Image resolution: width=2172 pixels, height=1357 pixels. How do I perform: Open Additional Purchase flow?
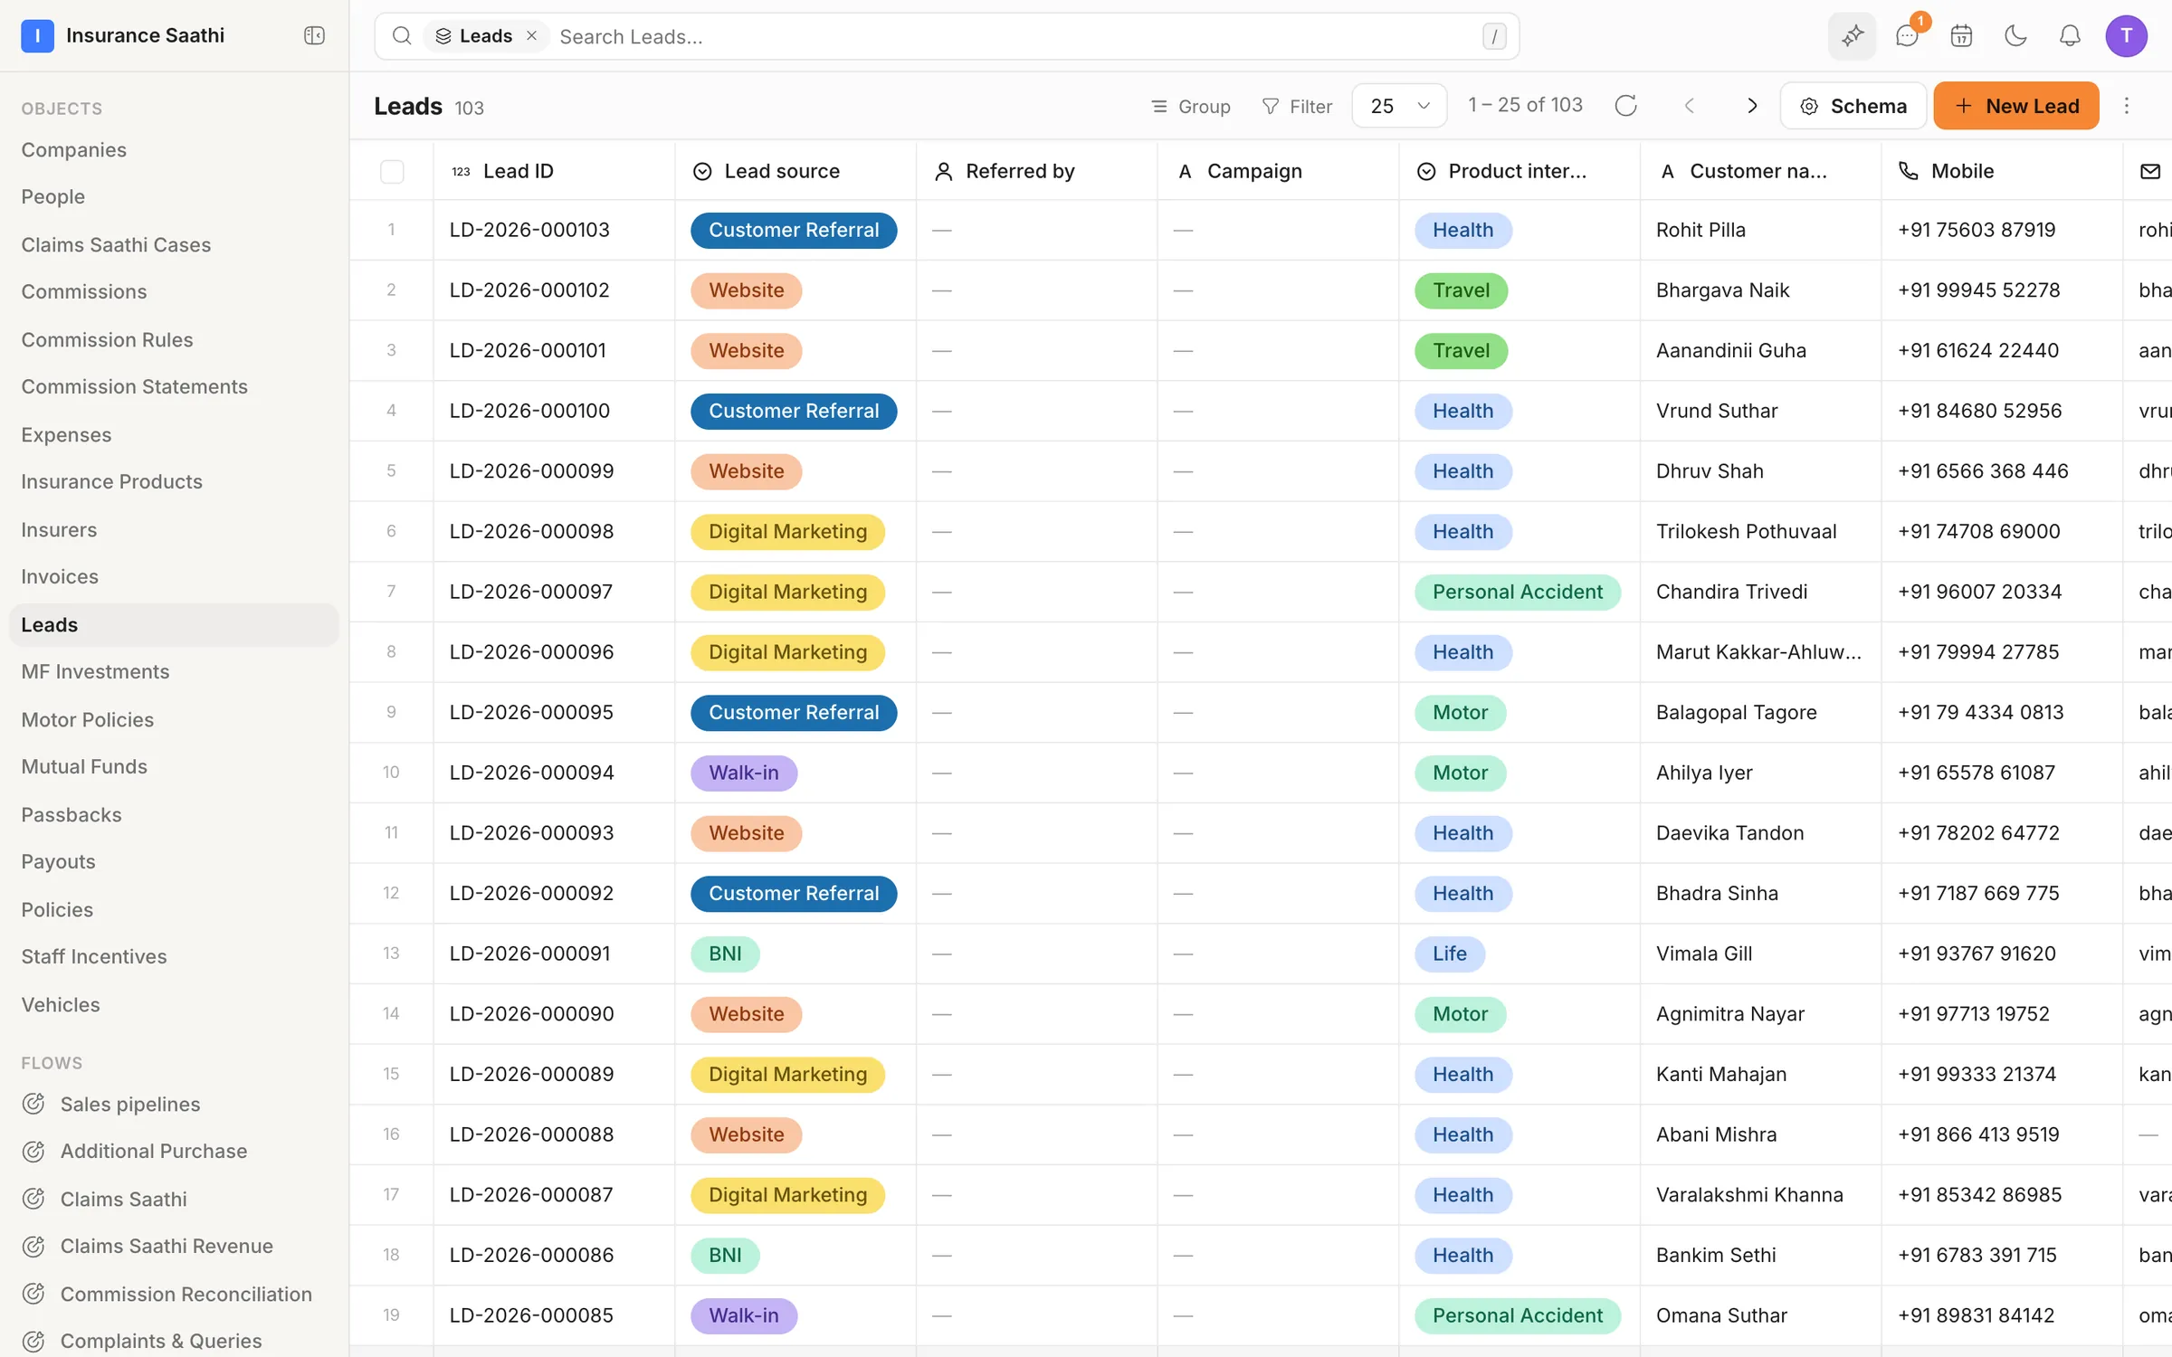[x=154, y=1151]
